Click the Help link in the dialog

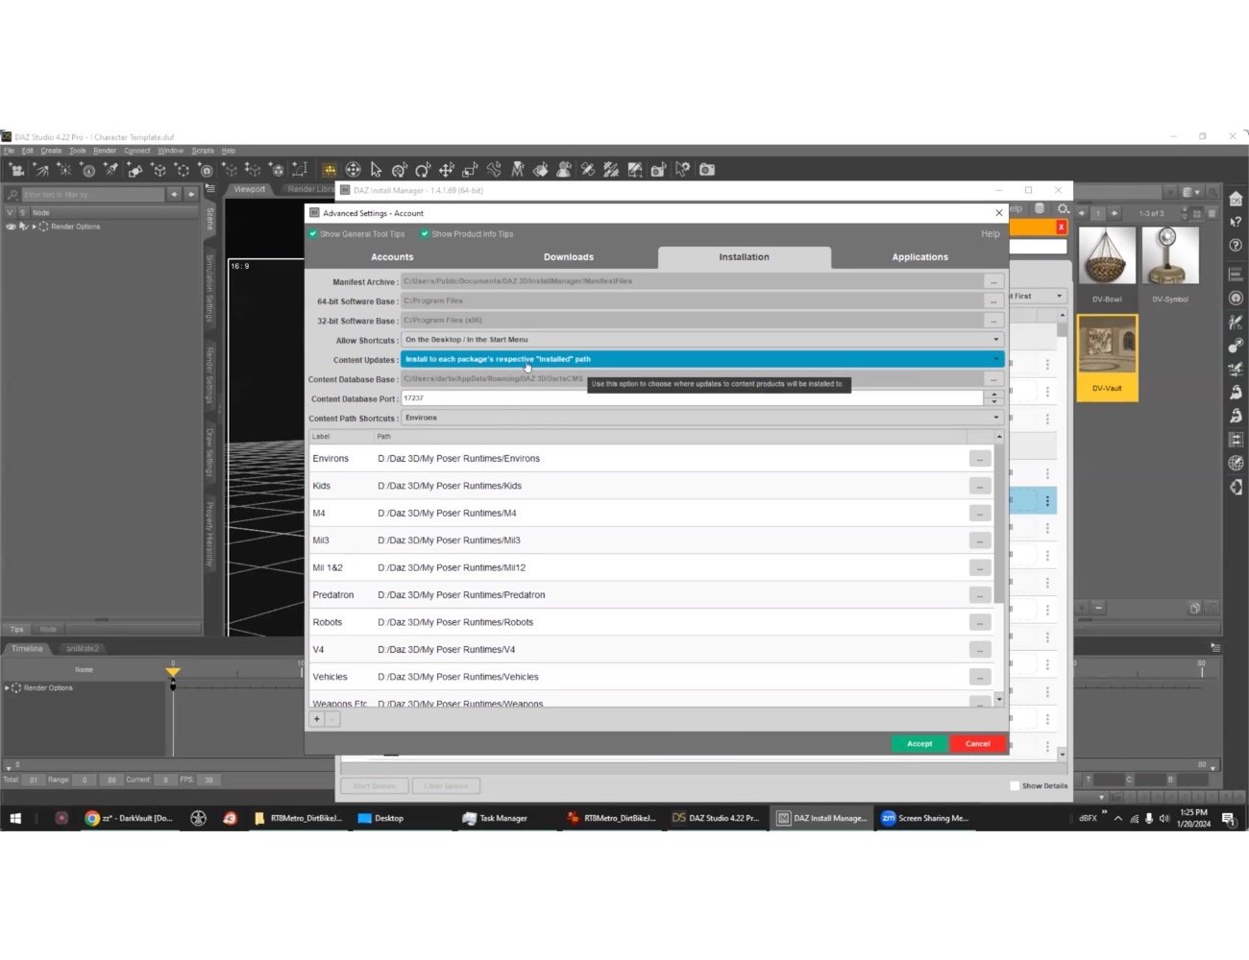[990, 233]
